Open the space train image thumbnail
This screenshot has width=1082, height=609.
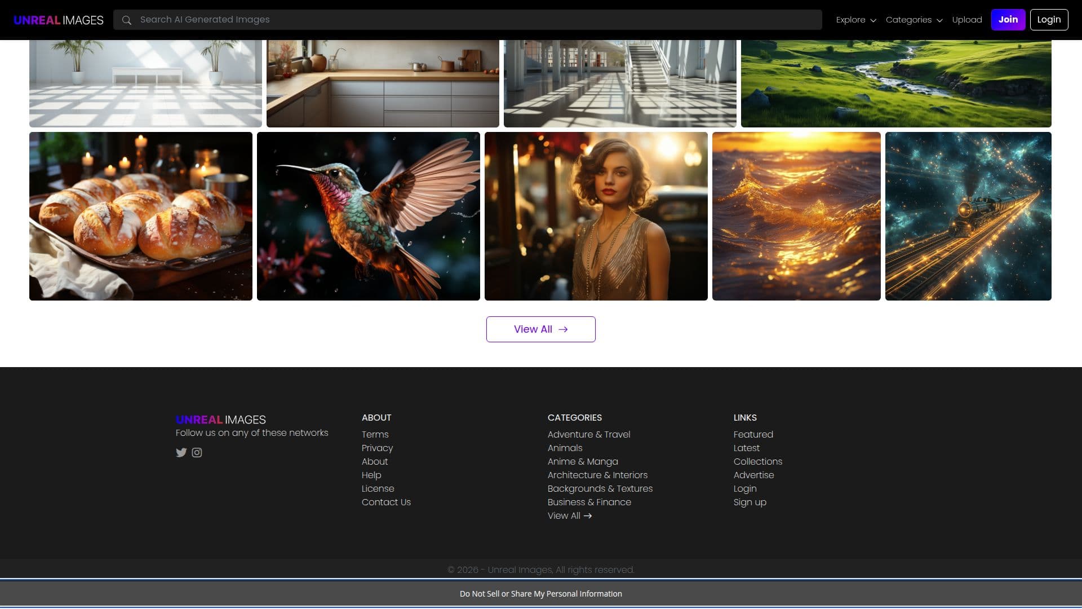click(968, 216)
